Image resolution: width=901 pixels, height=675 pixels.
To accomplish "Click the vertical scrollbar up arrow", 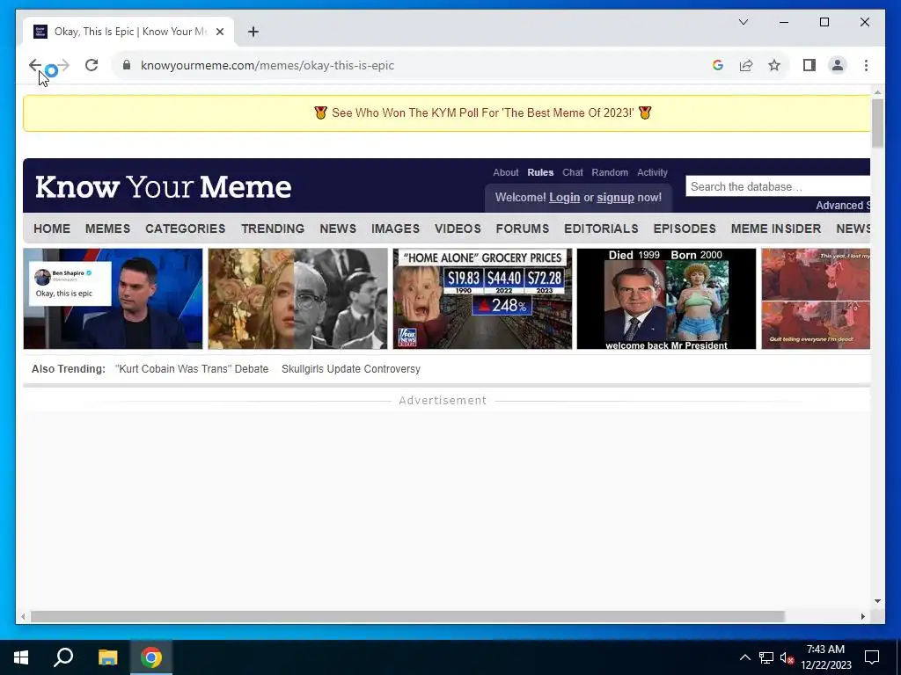I will 877,91.
